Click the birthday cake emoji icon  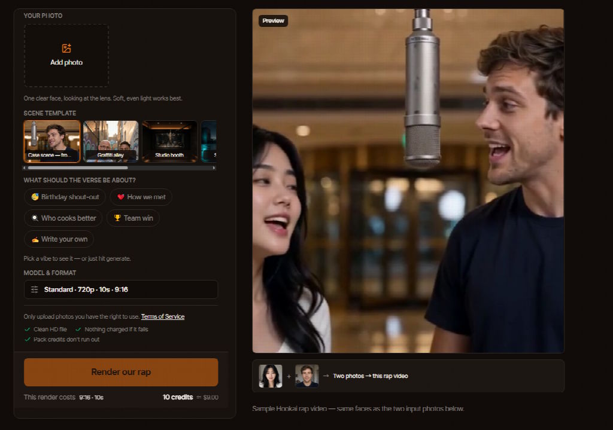(x=35, y=197)
